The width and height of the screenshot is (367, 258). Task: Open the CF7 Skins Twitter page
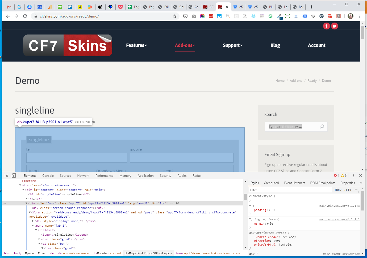point(335,26)
